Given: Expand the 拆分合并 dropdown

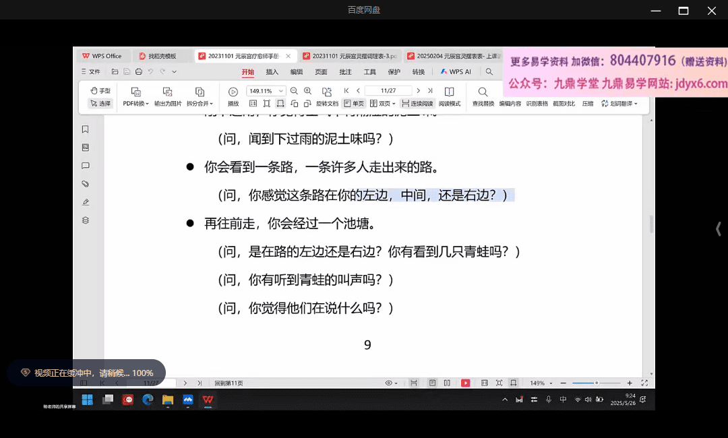Looking at the screenshot, I should pos(200,104).
